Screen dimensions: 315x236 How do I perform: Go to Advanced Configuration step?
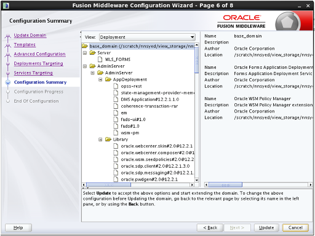[39, 54]
